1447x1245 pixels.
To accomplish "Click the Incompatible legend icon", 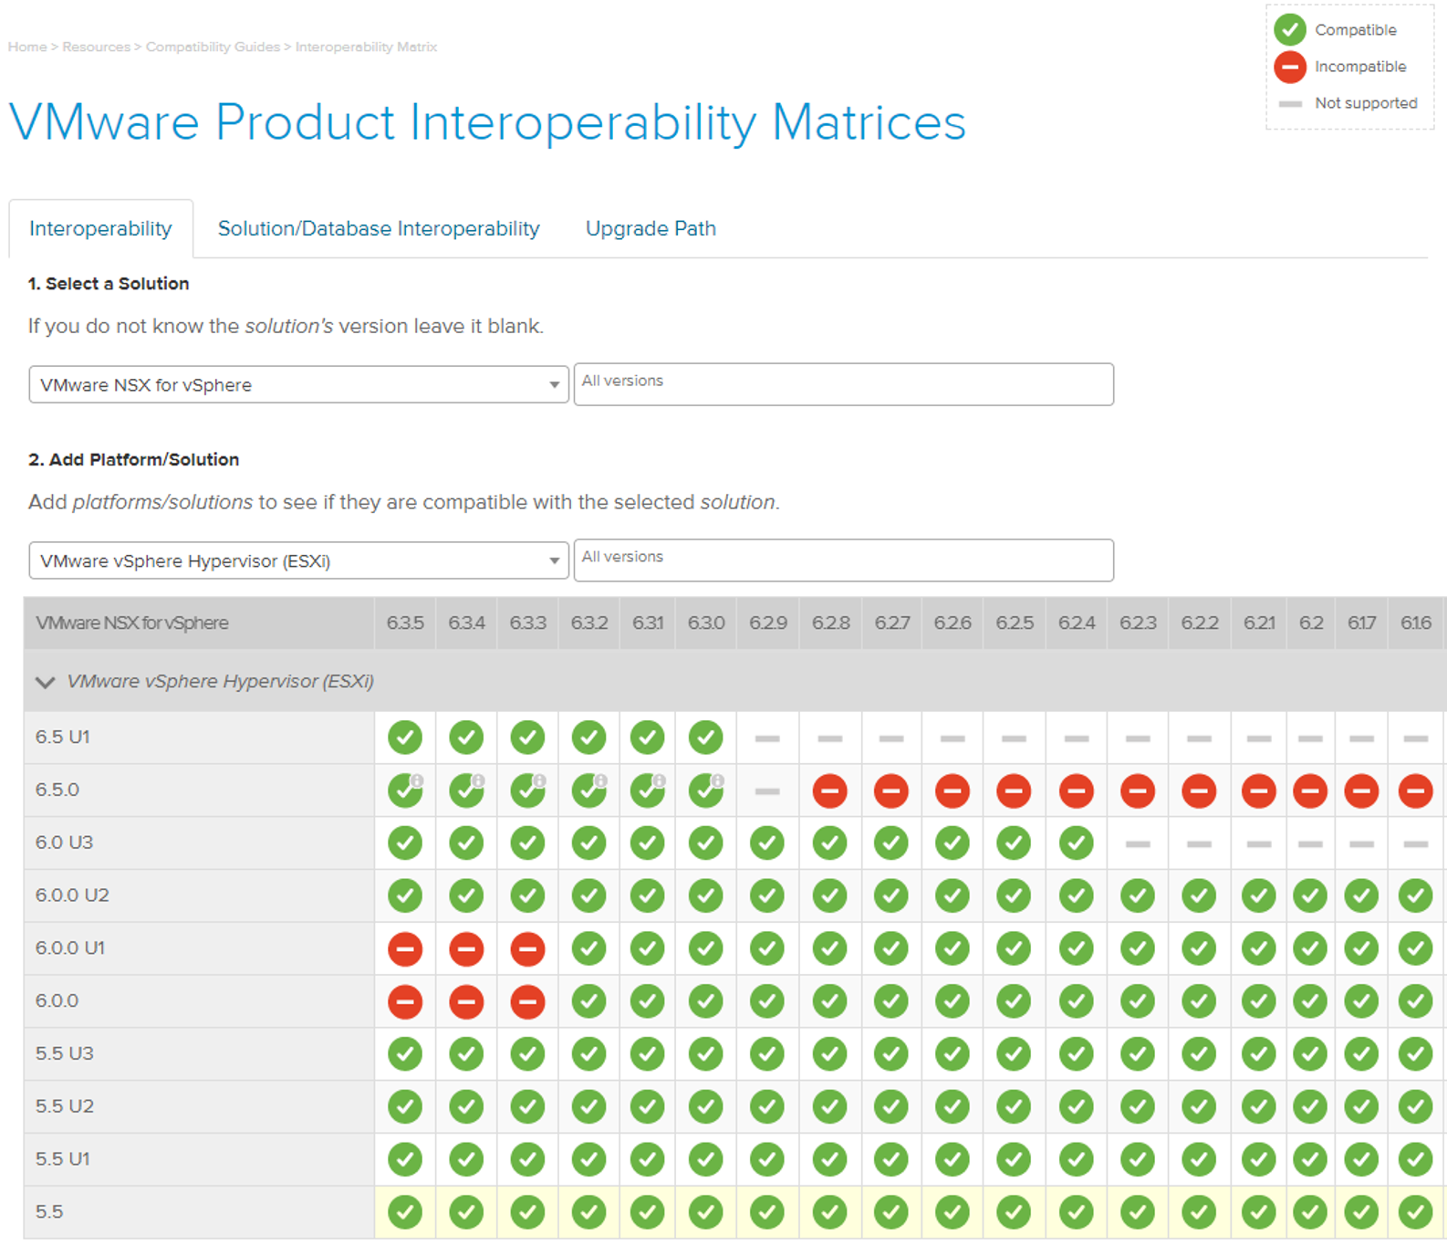I will click(1290, 67).
